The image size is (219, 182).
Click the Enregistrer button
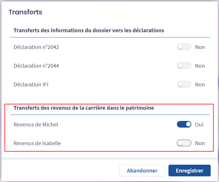189,170
